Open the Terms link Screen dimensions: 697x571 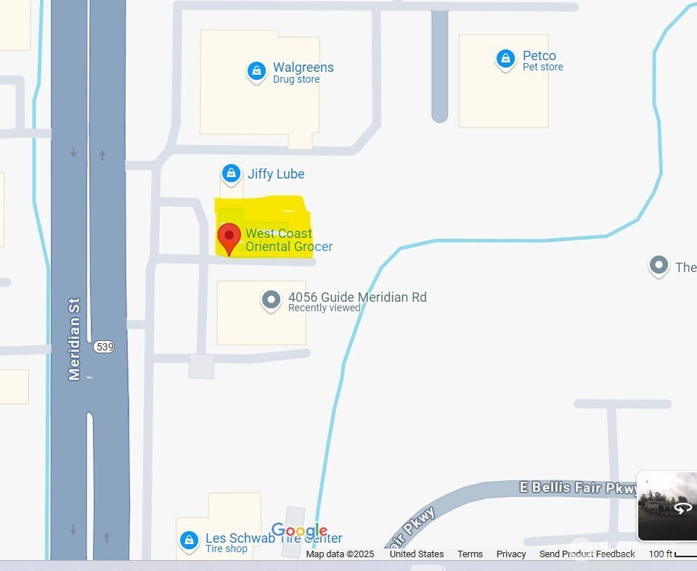coord(470,554)
